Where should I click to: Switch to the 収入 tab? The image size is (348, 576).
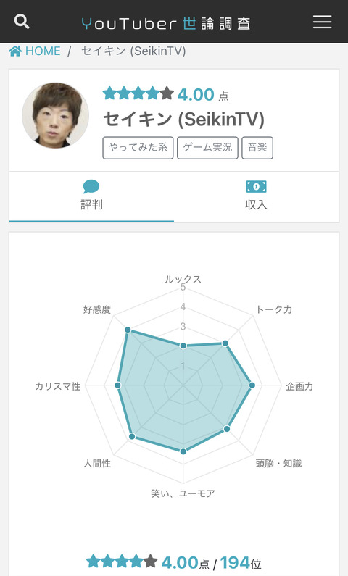pyautogui.click(x=256, y=196)
